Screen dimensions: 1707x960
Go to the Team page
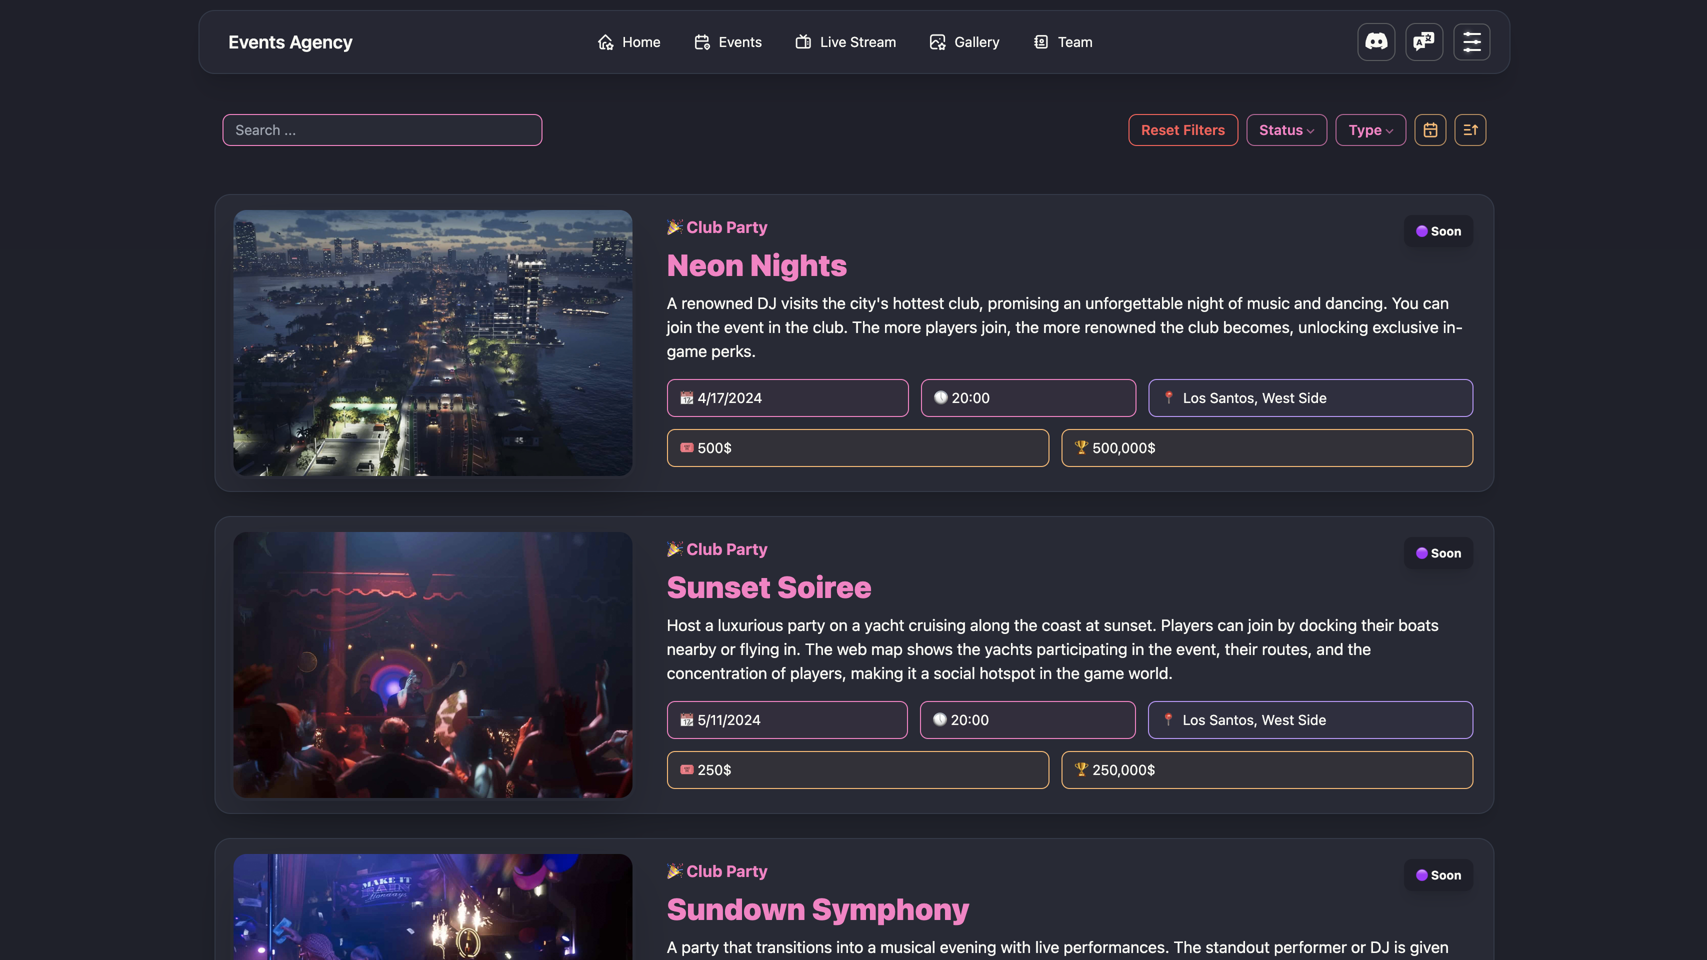[1063, 42]
